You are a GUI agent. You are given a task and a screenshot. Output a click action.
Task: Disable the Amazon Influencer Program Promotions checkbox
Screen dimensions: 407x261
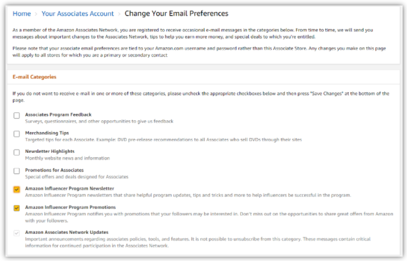[16, 208]
